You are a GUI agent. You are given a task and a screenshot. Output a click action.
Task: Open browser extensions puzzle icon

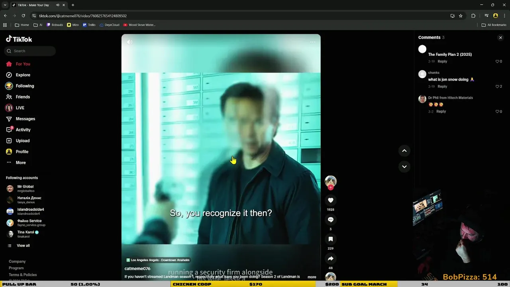[473, 16]
